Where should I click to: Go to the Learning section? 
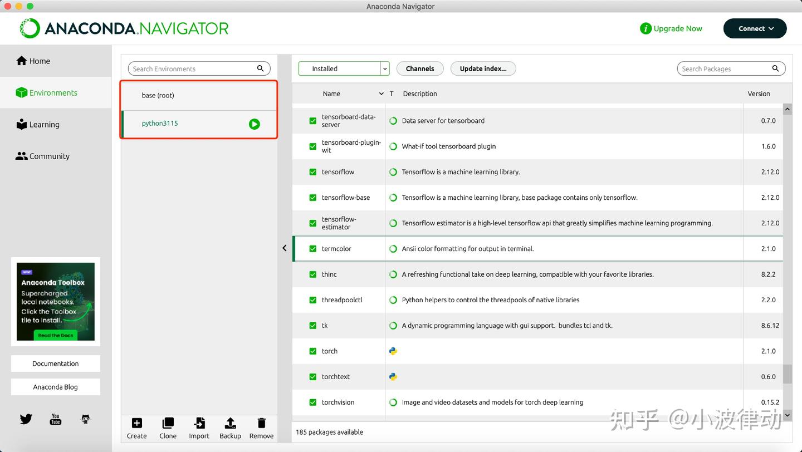click(56, 124)
